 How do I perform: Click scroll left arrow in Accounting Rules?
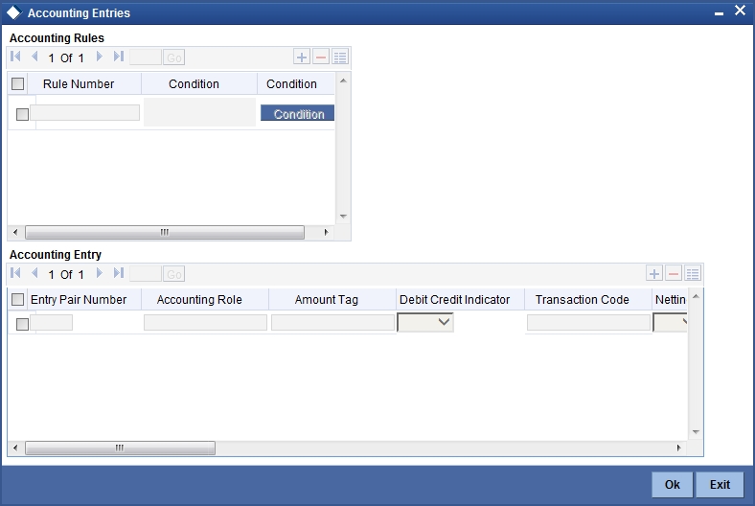(x=15, y=232)
